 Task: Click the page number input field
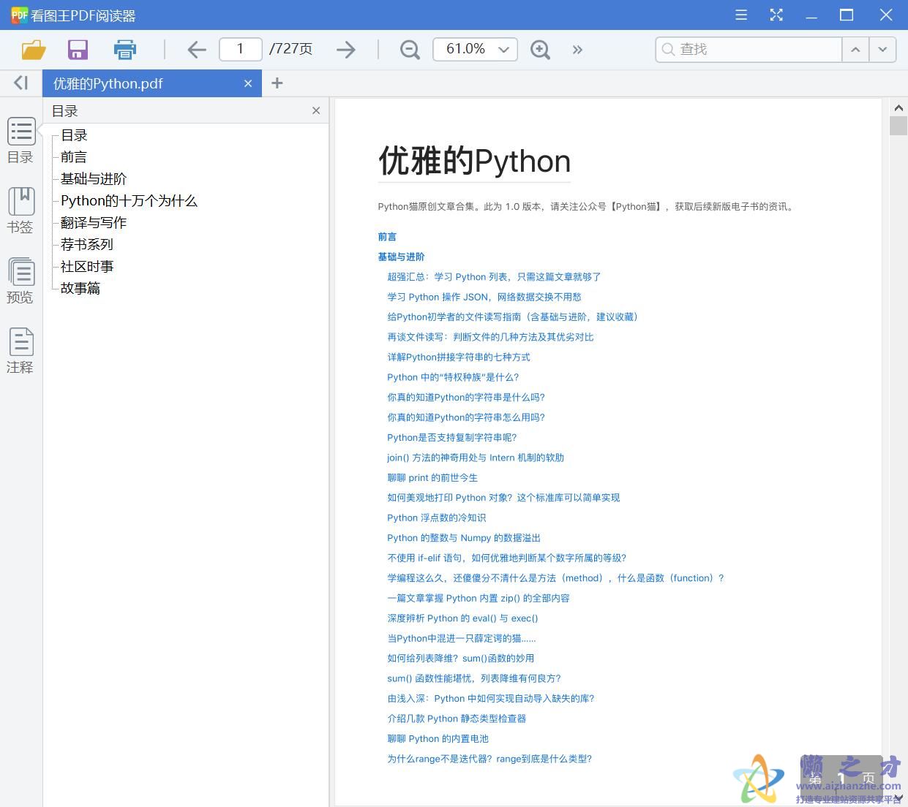[240, 49]
